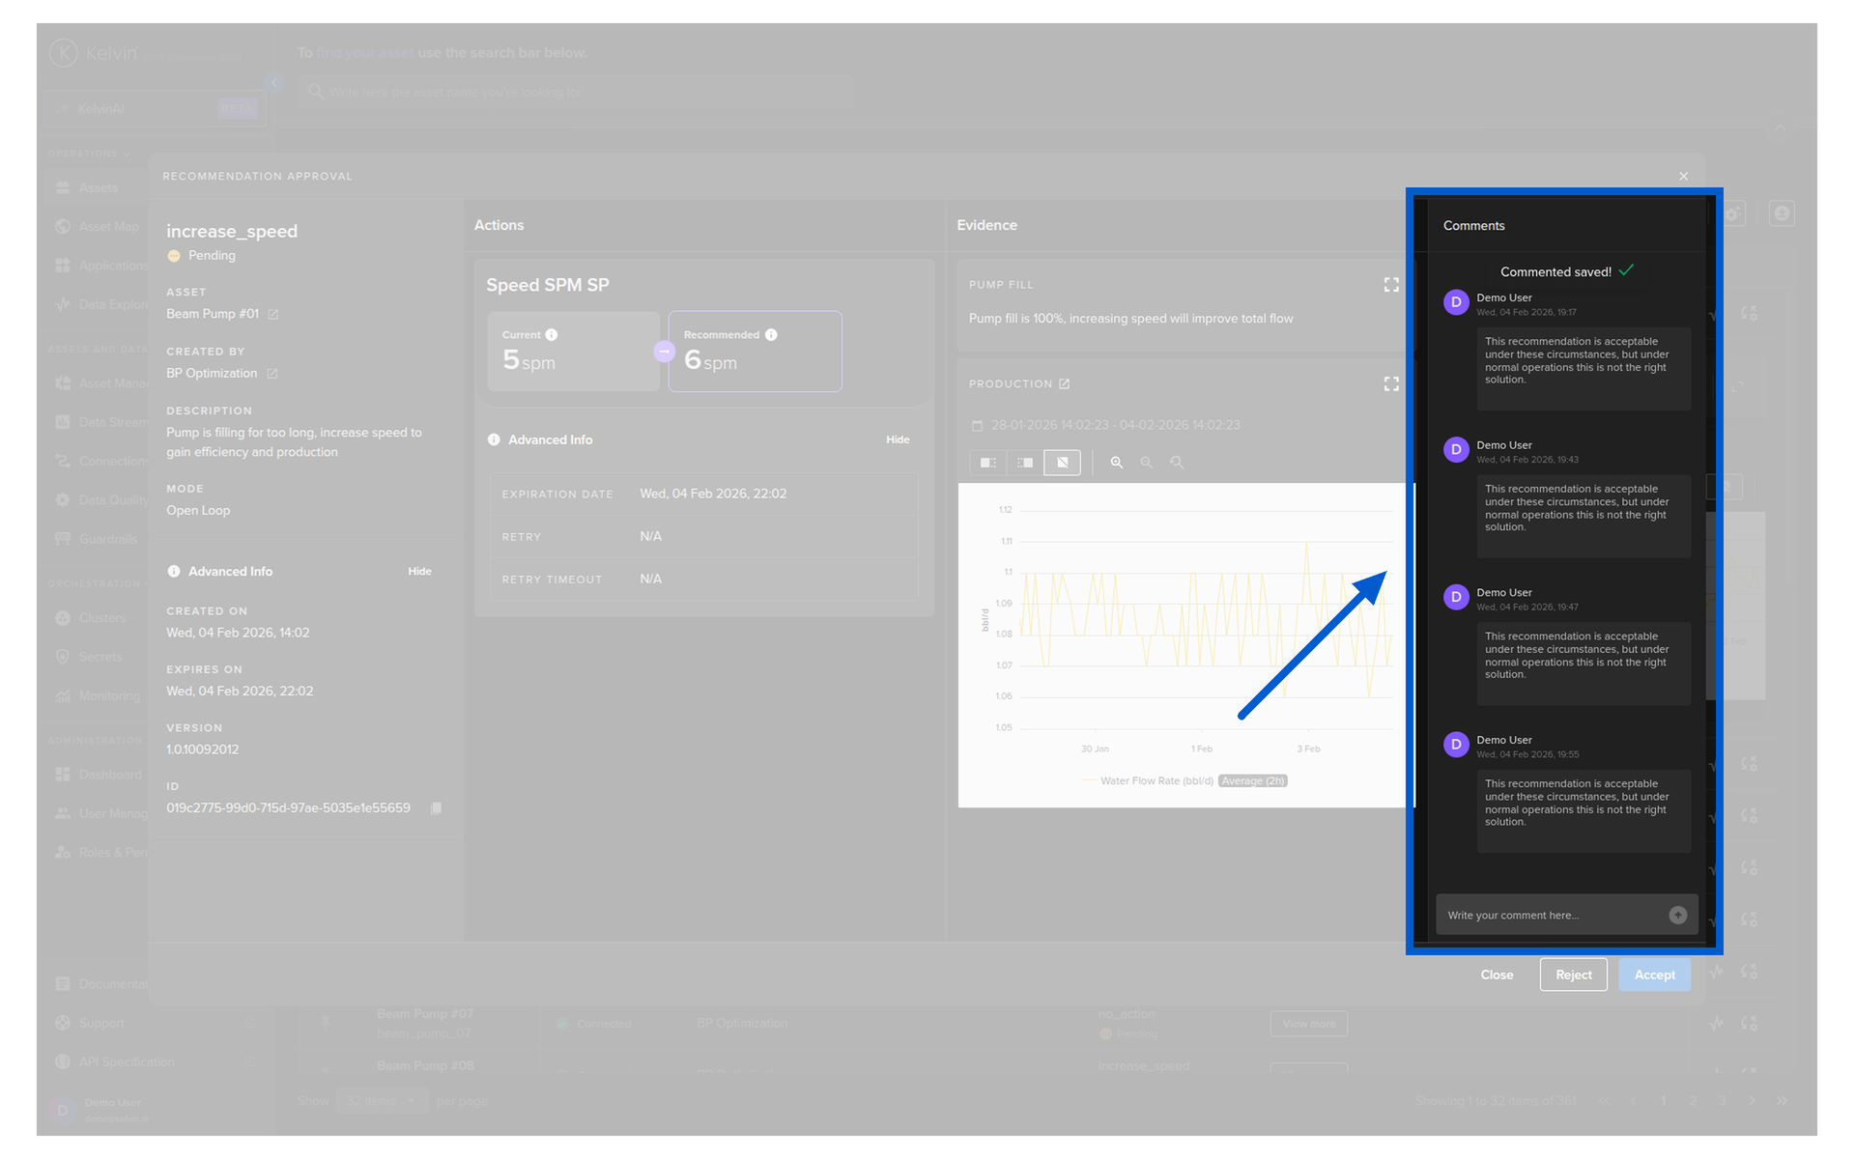Expand Pump Fill evidence to fullscreen
1855x1159 pixels.
click(x=1390, y=285)
